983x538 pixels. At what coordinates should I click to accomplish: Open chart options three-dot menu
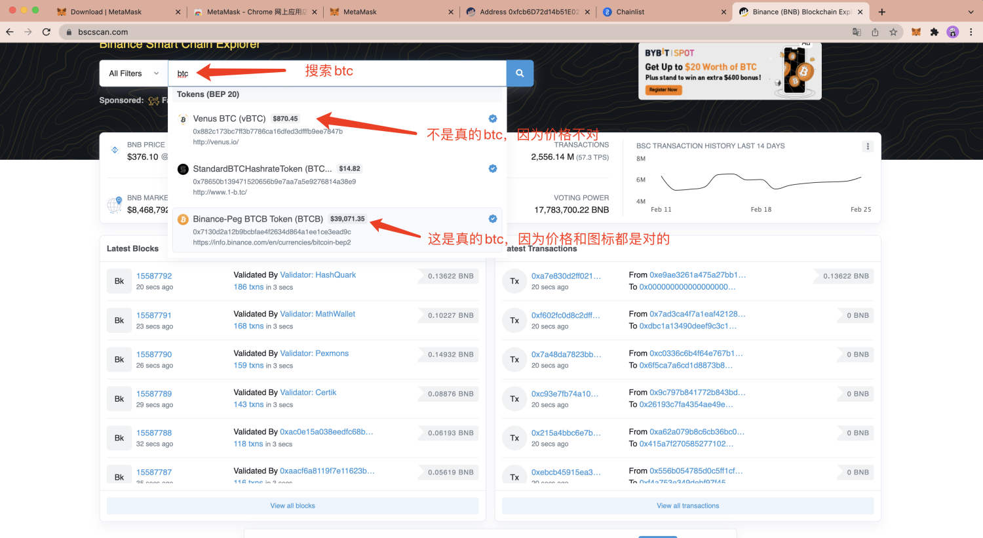click(868, 146)
